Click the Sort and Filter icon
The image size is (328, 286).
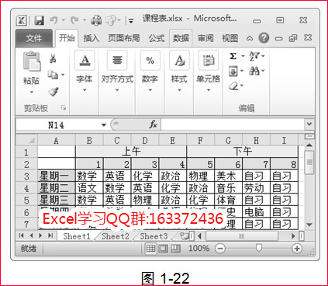click(x=254, y=56)
